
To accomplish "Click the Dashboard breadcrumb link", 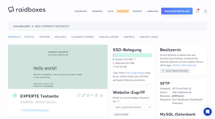I will click(x=21, y=26).
